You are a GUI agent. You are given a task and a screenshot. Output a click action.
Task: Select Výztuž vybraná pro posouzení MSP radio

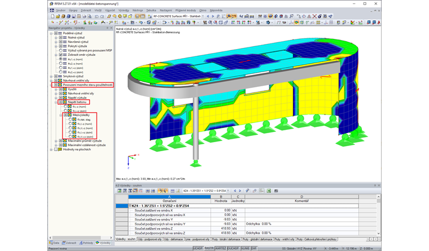coord(61,50)
